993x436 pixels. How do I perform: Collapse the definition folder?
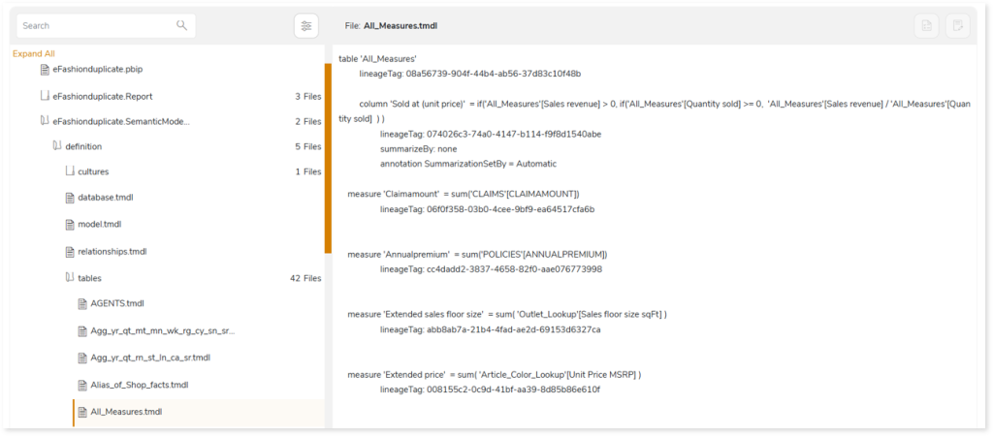(56, 146)
